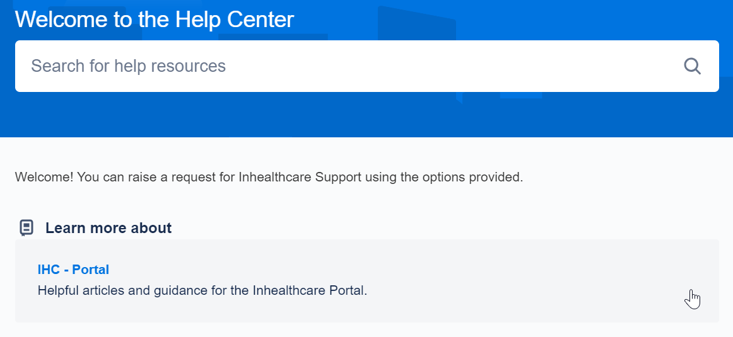Click the Learn more about heading
The width and height of the screenshot is (733, 337).
[x=108, y=228]
